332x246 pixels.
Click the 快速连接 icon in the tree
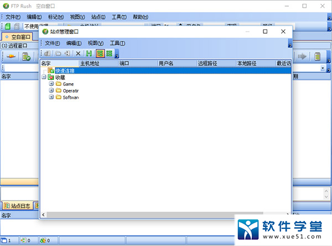pyautogui.click(x=51, y=70)
